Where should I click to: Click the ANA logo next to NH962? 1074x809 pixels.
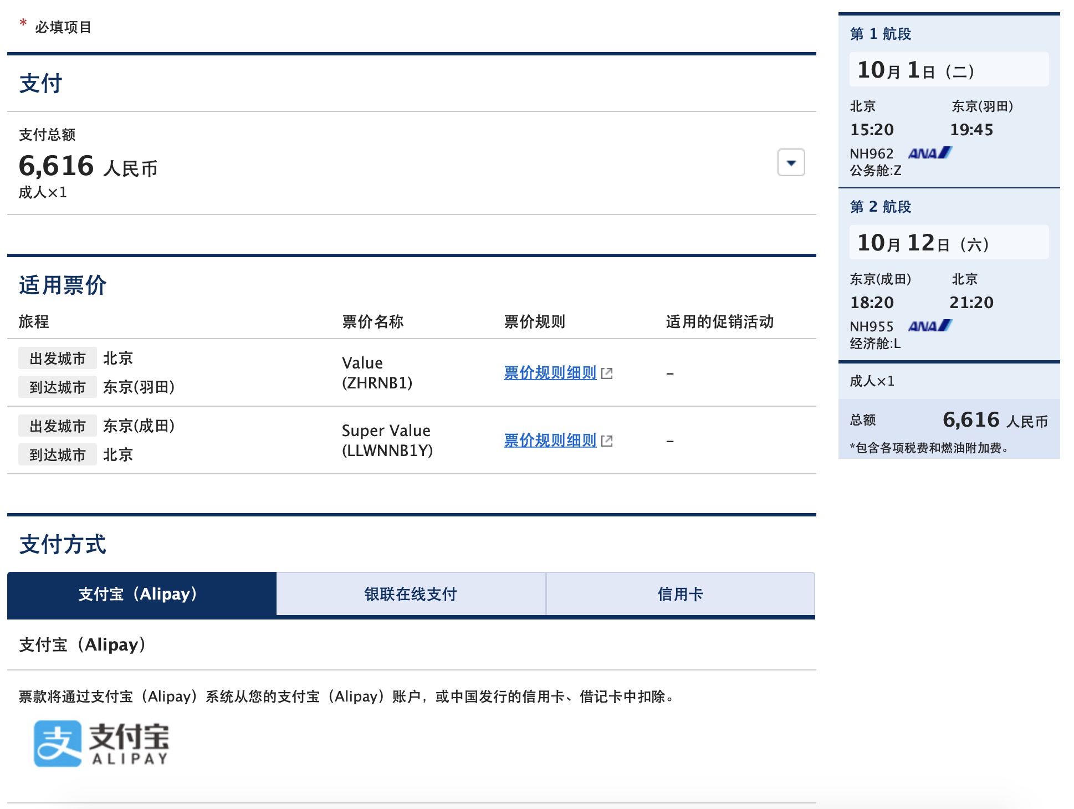click(x=930, y=153)
